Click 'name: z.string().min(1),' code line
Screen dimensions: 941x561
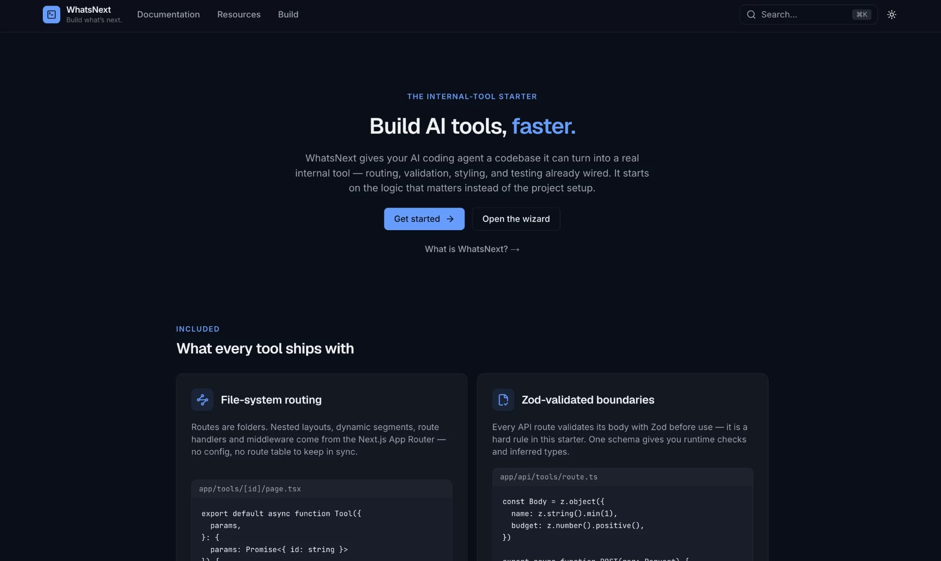(564, 514)
